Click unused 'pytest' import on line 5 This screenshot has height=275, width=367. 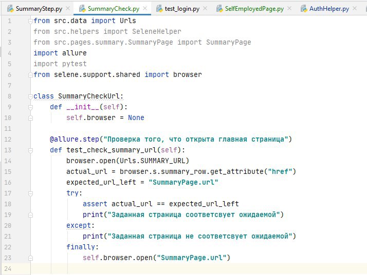point(74,64)
